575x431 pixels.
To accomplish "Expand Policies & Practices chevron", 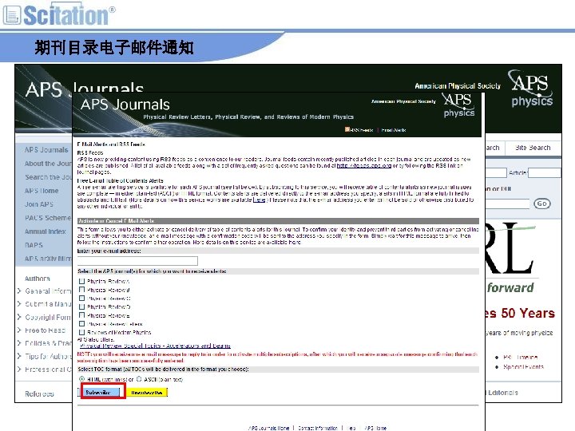I will [19, 343].
